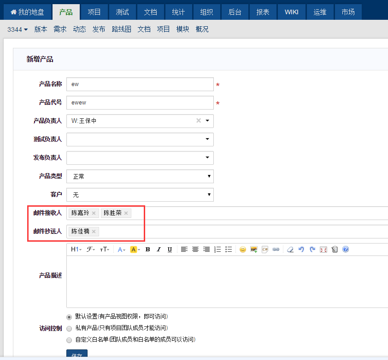Open 模块 submenu link
This screenshot has height=360, width=388.
coord(182,29)
